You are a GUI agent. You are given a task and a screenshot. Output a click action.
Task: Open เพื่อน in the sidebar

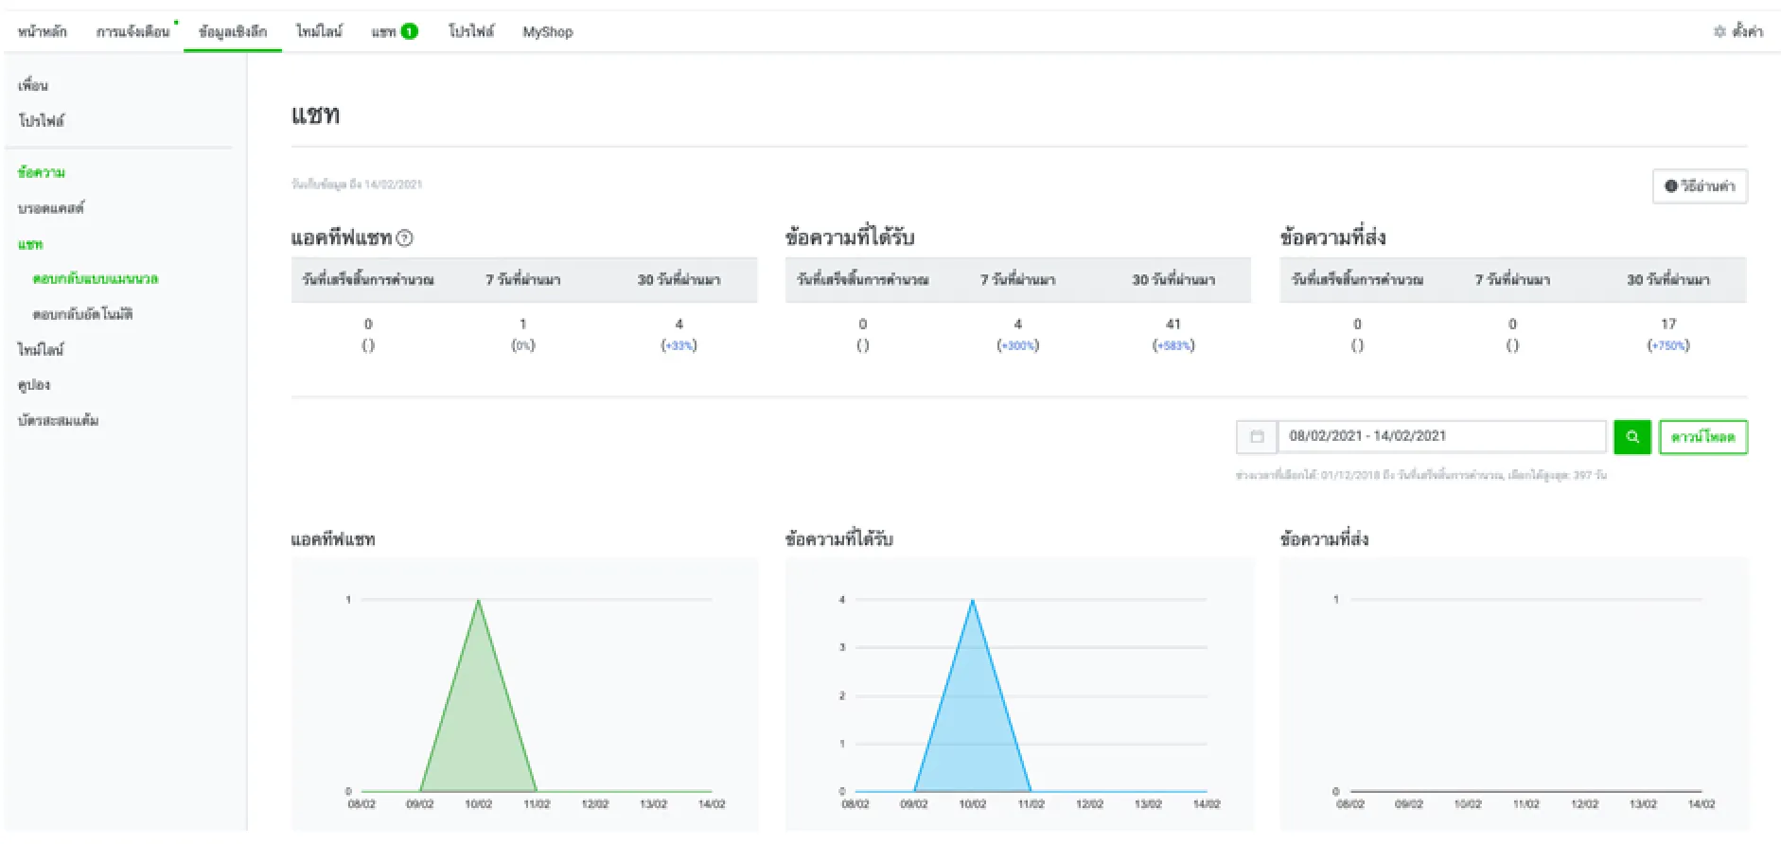33,85
